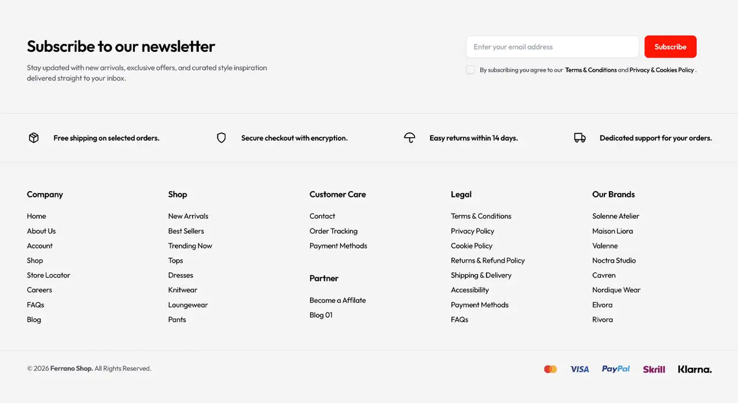Click the Skrill payment logo

pyautogui.click(x=654, y=369)
